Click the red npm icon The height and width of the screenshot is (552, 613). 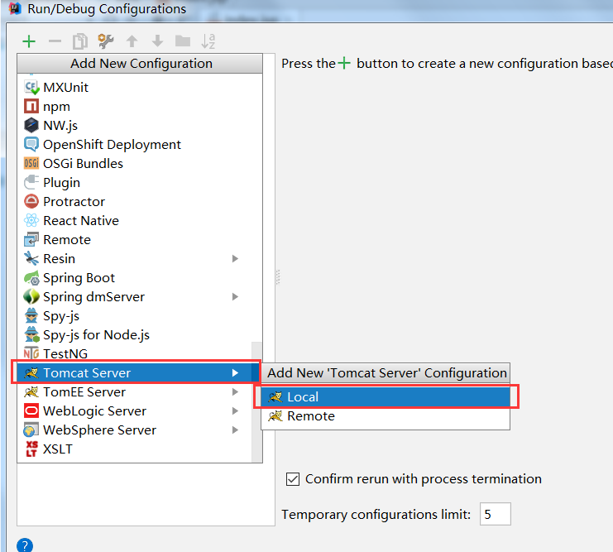31,106
